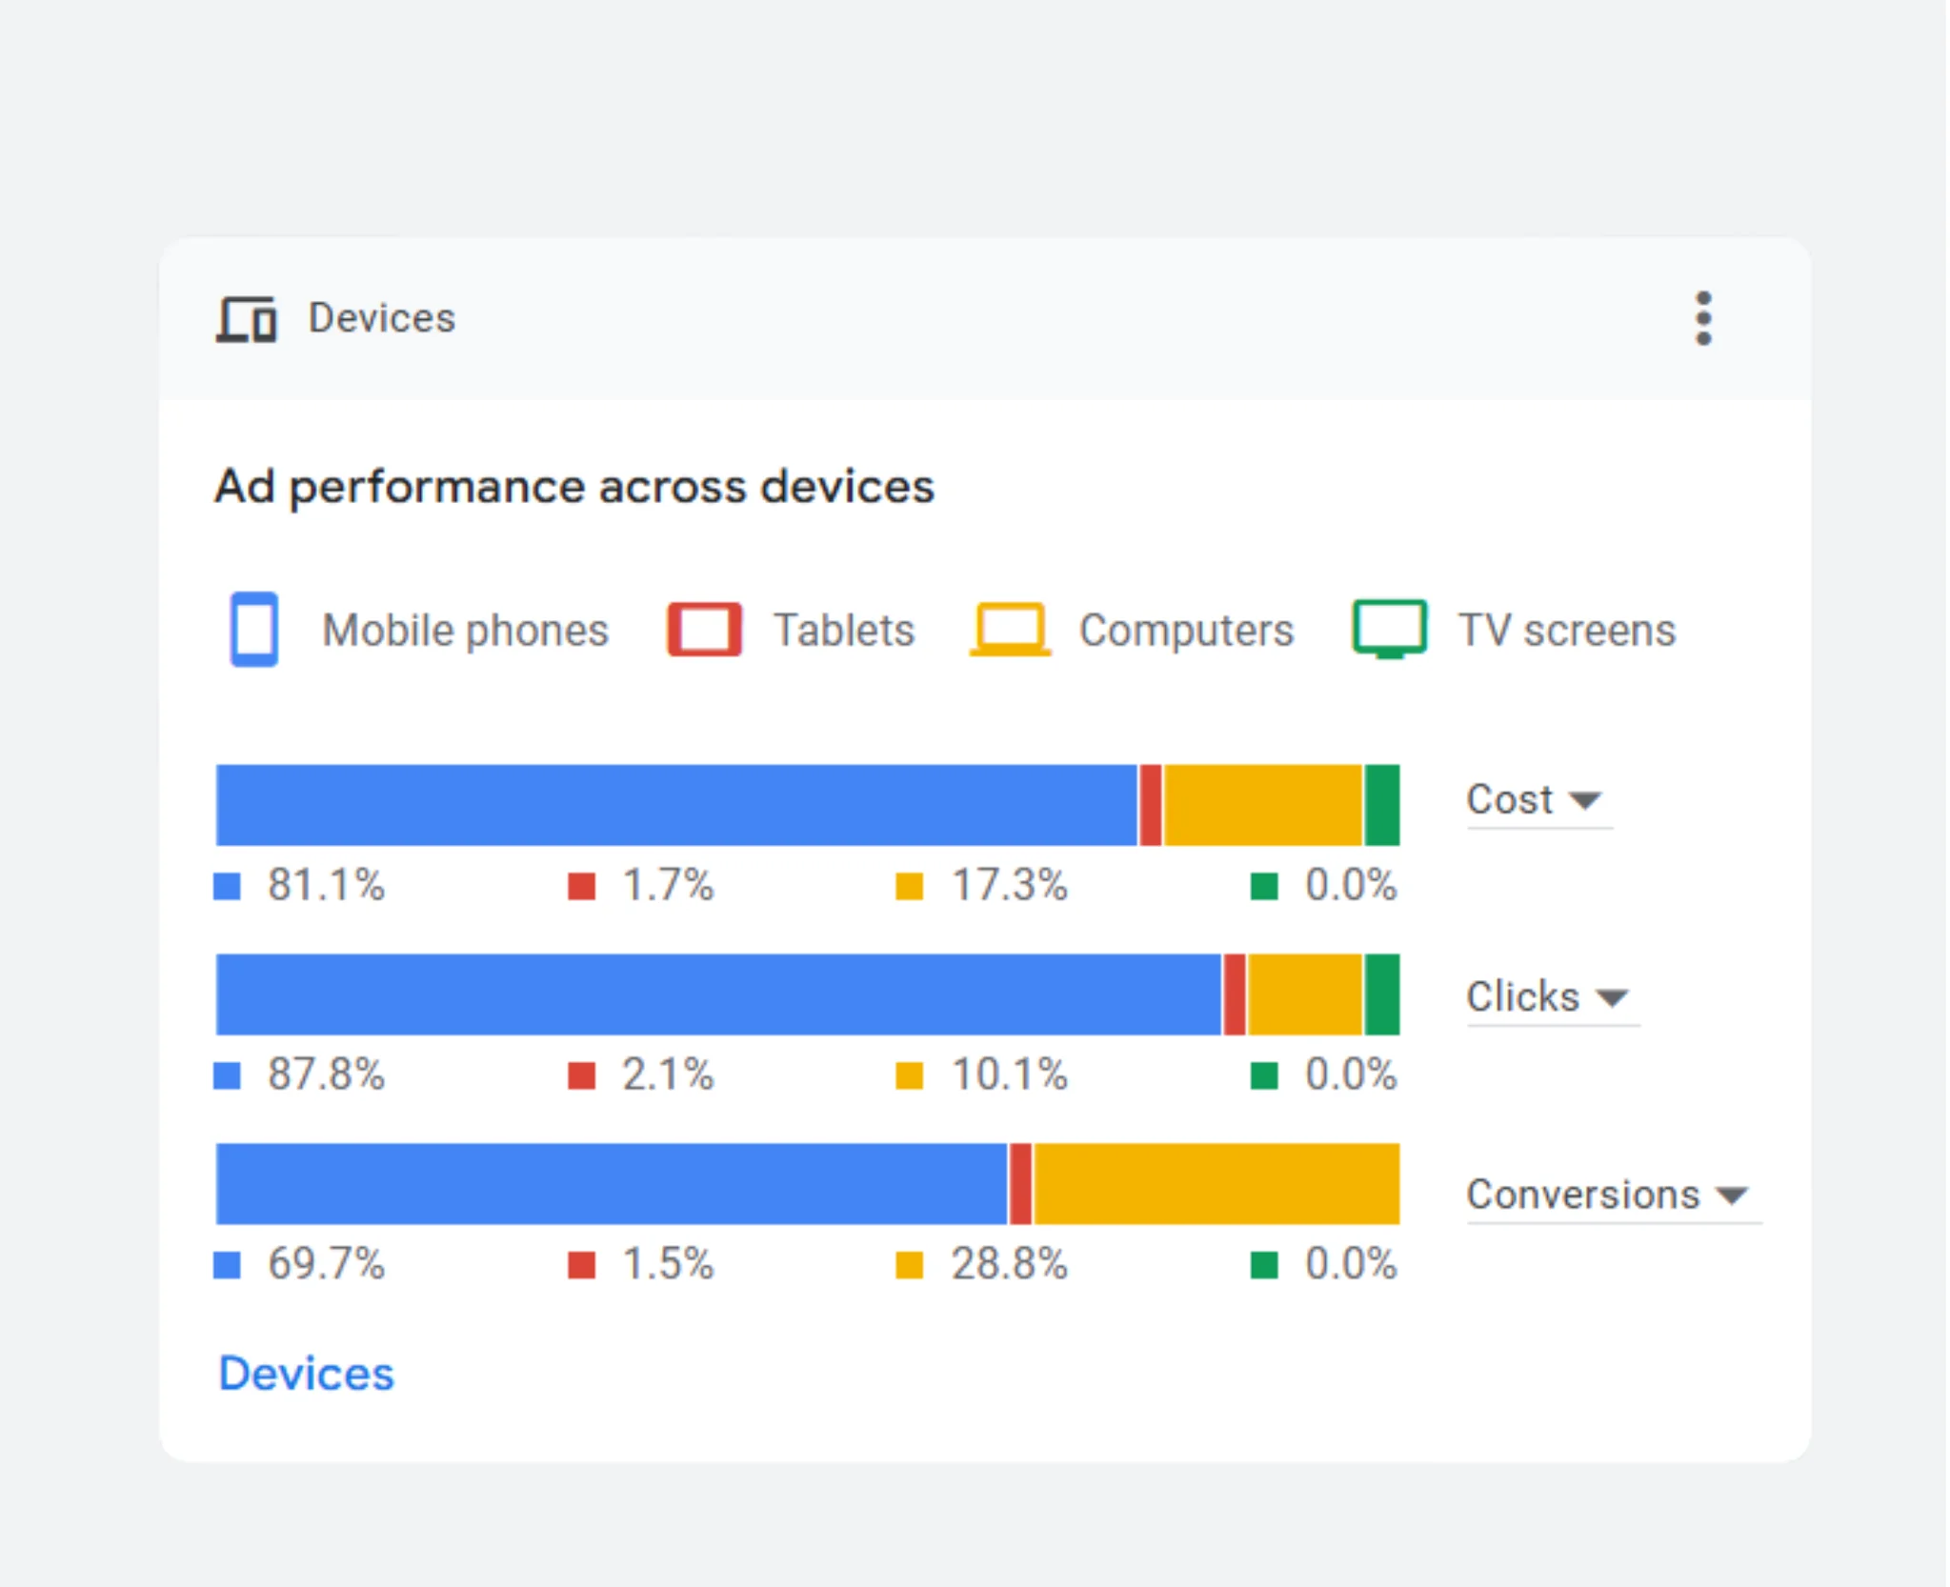Viewport: 1950px width, 1587px height.
Task: Click the yellow Computers laptop icon
Action: click(x=1010, y=629)
